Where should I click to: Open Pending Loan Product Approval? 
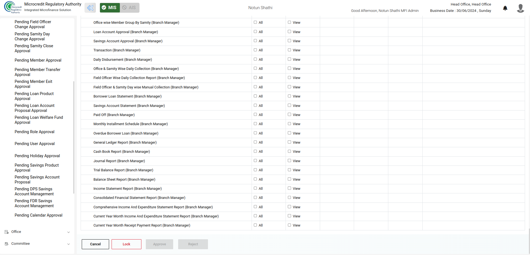pos(34,96)
